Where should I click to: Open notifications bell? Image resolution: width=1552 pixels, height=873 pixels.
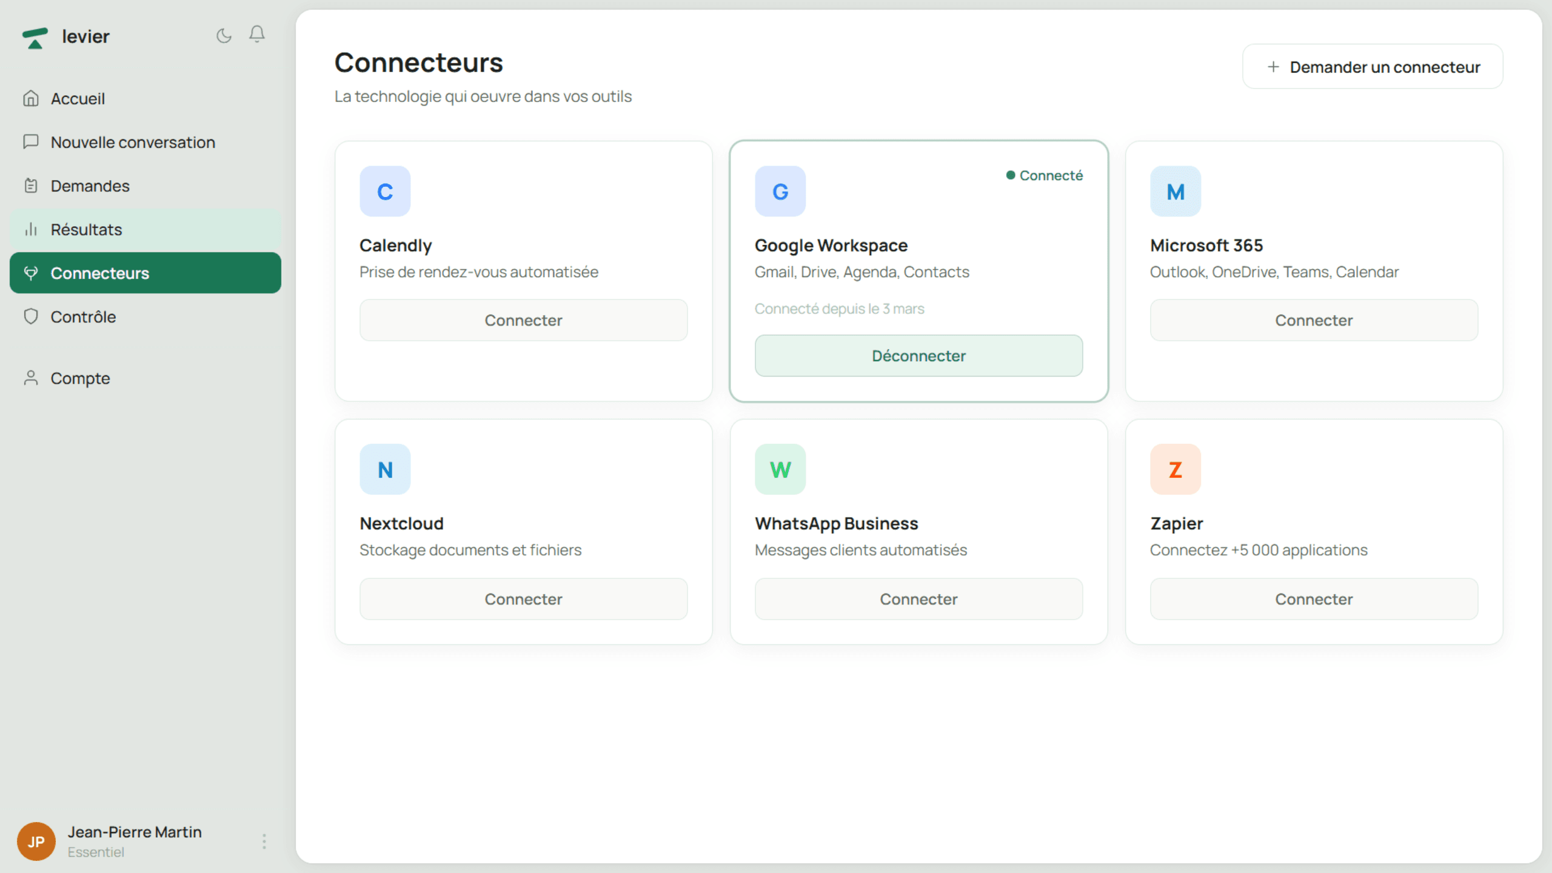coord(257,35)
